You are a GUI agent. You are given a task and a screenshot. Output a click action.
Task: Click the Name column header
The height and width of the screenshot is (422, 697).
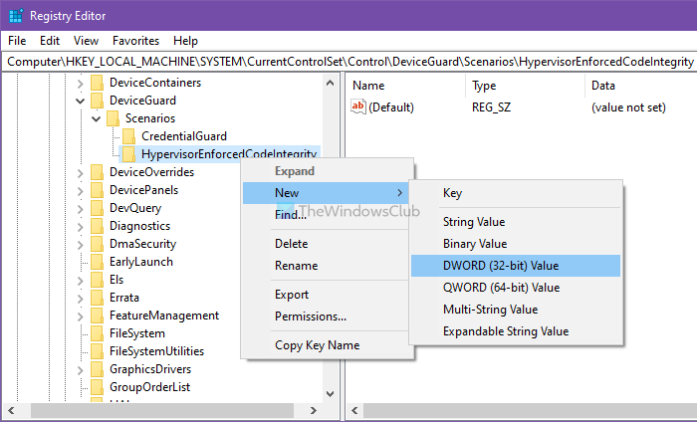pos(405,86)
